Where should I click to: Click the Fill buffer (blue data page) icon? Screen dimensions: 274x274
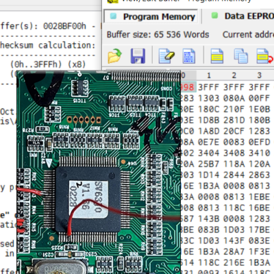pyautogui.click(x=189, y=56)
